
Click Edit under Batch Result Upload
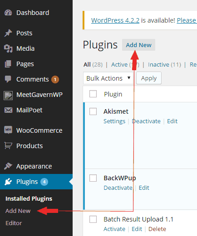(137, 229)
